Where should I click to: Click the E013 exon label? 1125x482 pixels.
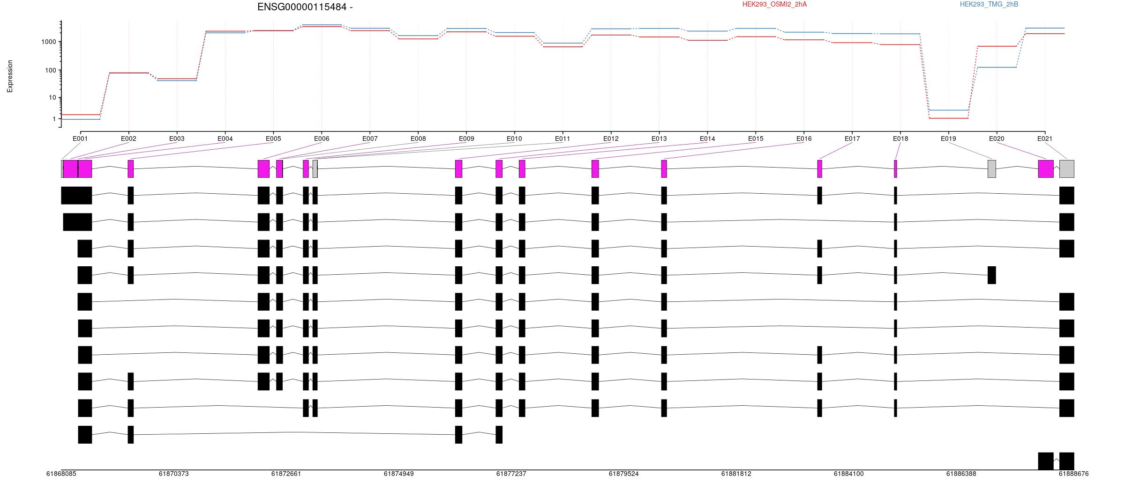659,139
